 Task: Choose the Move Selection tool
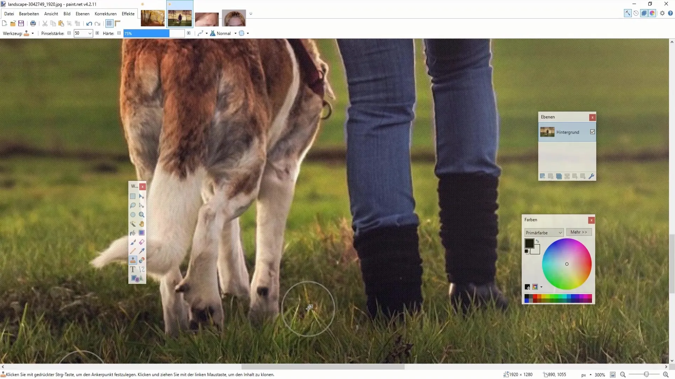click(x=142, y=205)
